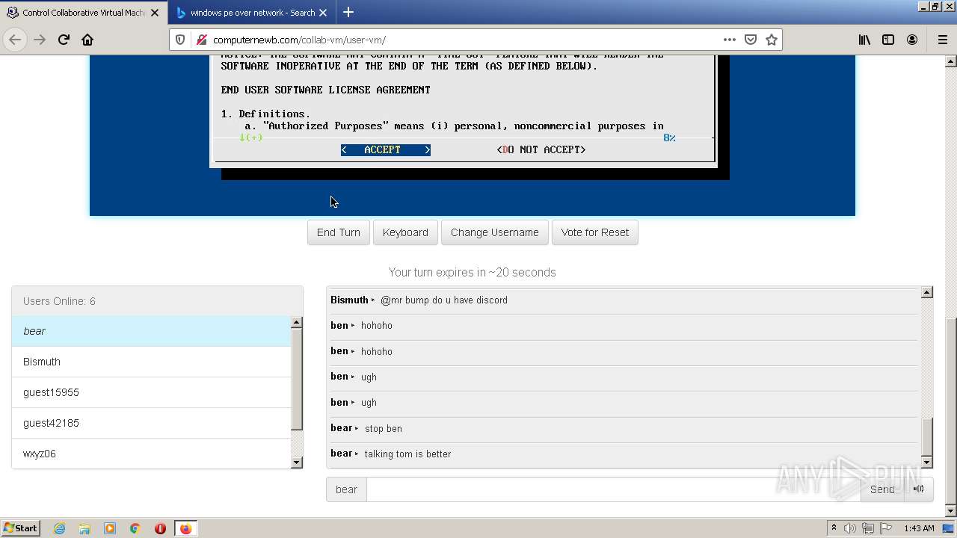Viewport: 957px width, 538px height.
Task: Open Action Center flag tray icon
Action: click(x=885, y=528)
